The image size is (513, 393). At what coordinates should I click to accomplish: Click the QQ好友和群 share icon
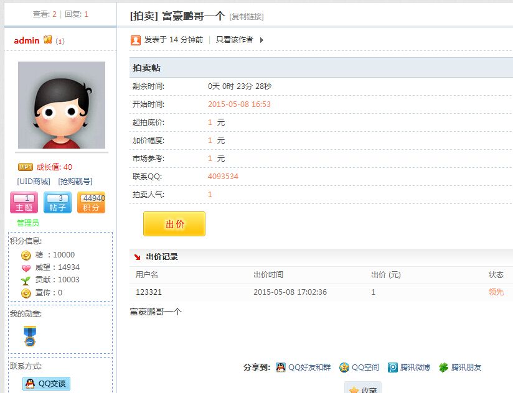281,367
